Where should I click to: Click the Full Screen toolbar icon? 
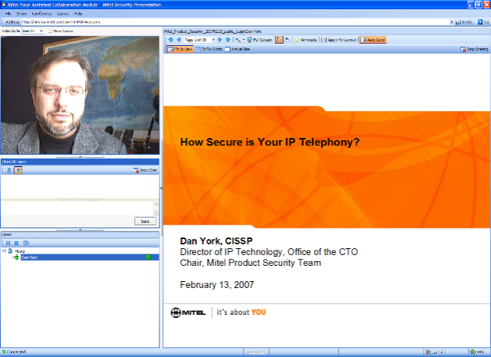259,39
